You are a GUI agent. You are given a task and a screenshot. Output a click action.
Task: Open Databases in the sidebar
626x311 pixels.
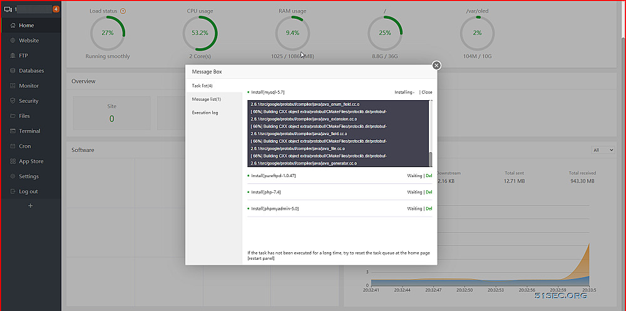(x=31, y=71)
